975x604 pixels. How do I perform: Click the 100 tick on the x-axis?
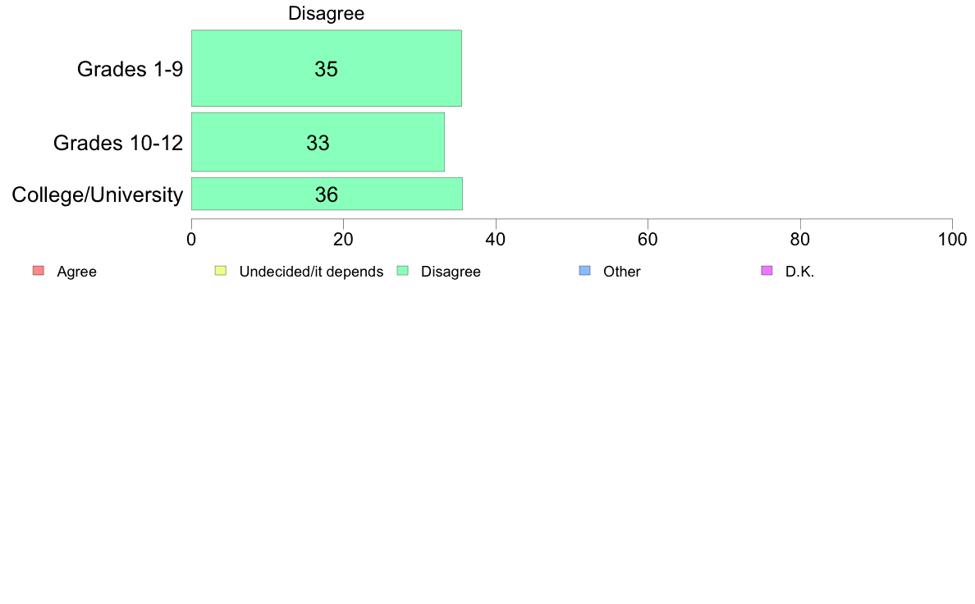coord(952,240)
